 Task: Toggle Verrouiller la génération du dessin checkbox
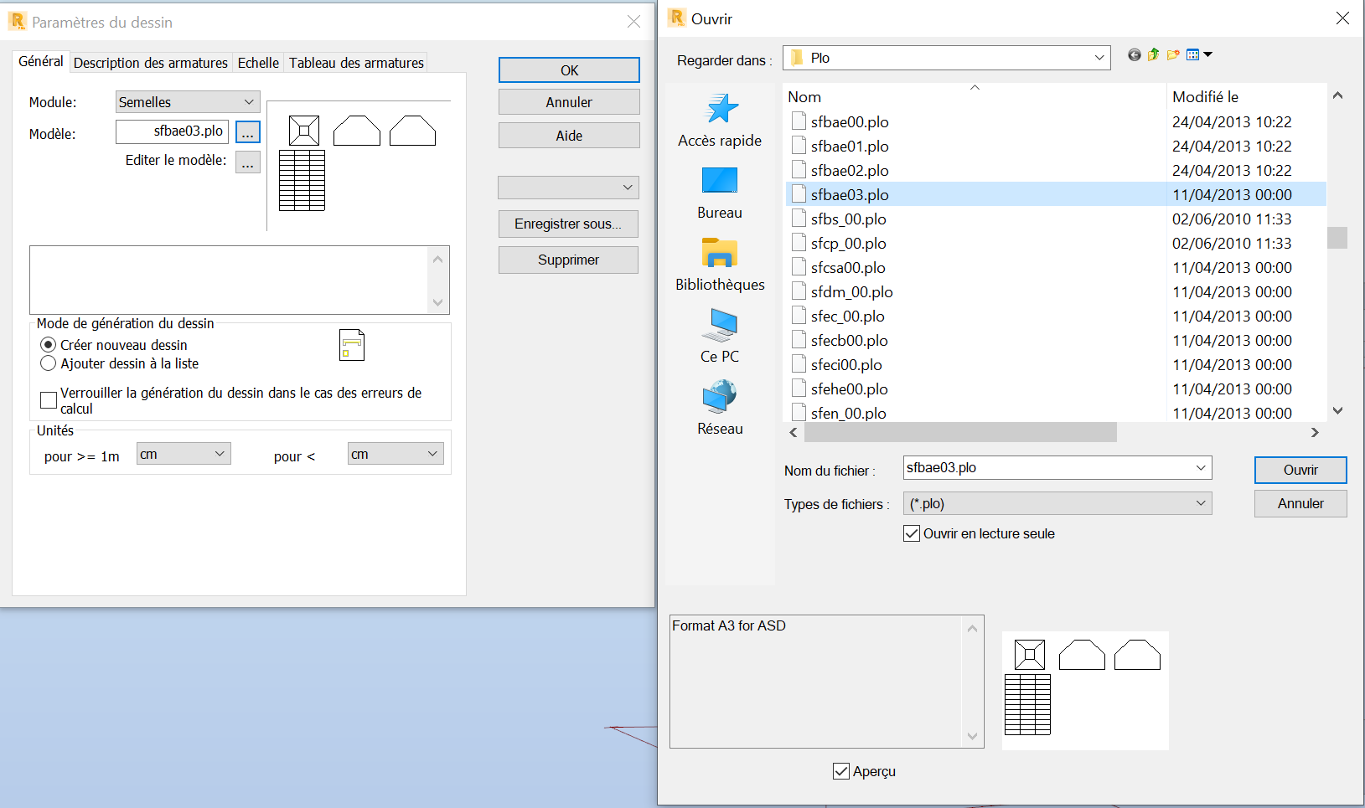pos(49,400)
